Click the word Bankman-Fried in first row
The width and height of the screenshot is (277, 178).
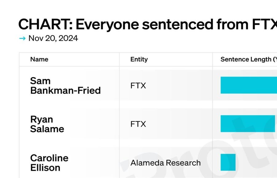[65, 91]
